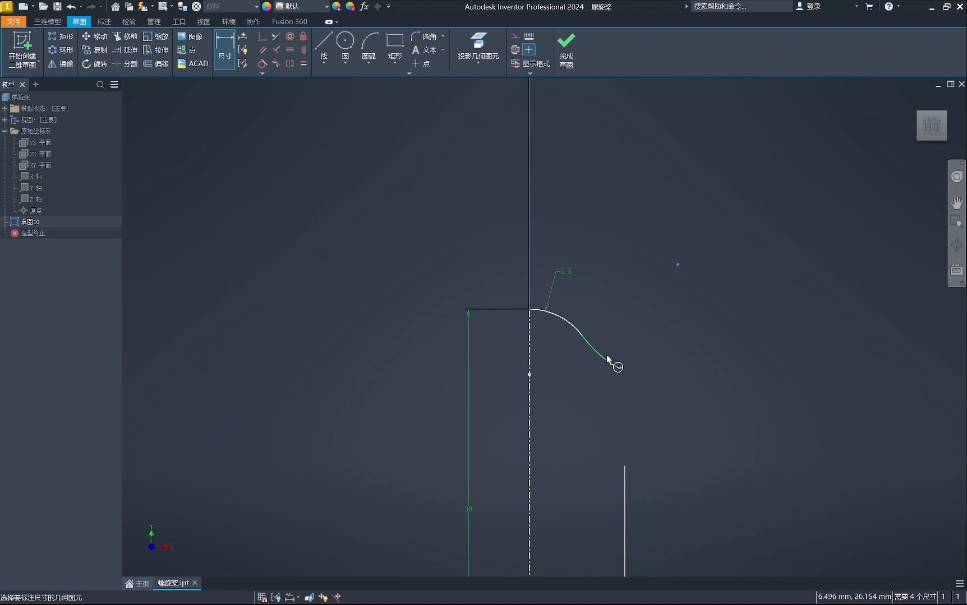
Task: Toggle the center point format button
Action: click(x=529, y=50)
